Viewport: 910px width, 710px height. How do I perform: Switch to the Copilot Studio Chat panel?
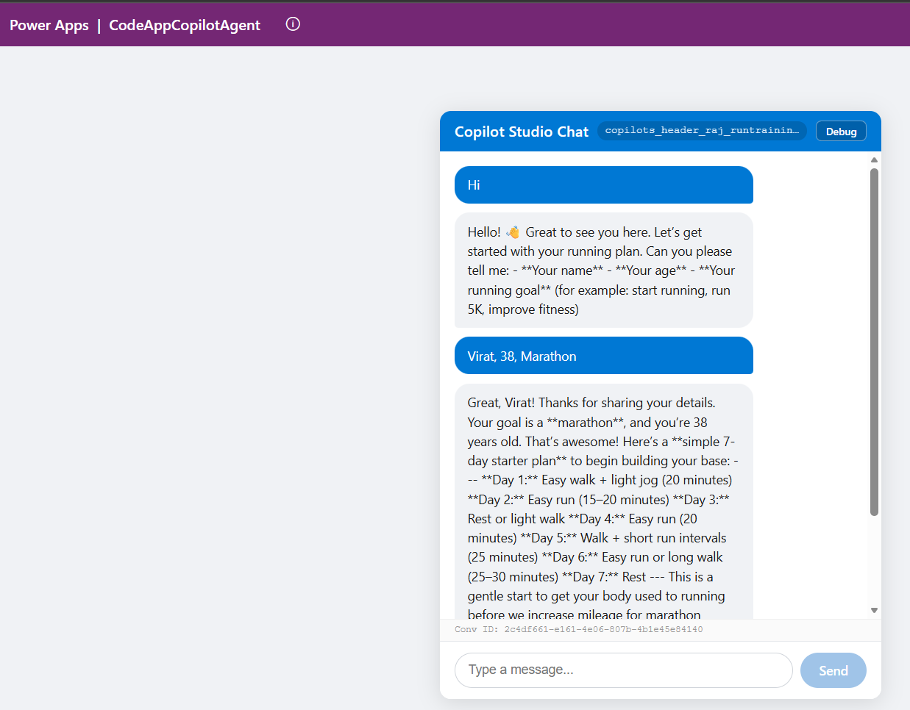point(521,132)
